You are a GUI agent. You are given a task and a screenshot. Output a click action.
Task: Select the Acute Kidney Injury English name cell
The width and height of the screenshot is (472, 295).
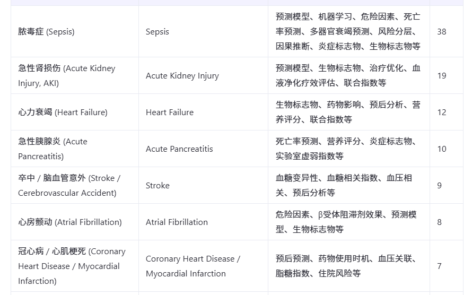click(x=203, y=75)
